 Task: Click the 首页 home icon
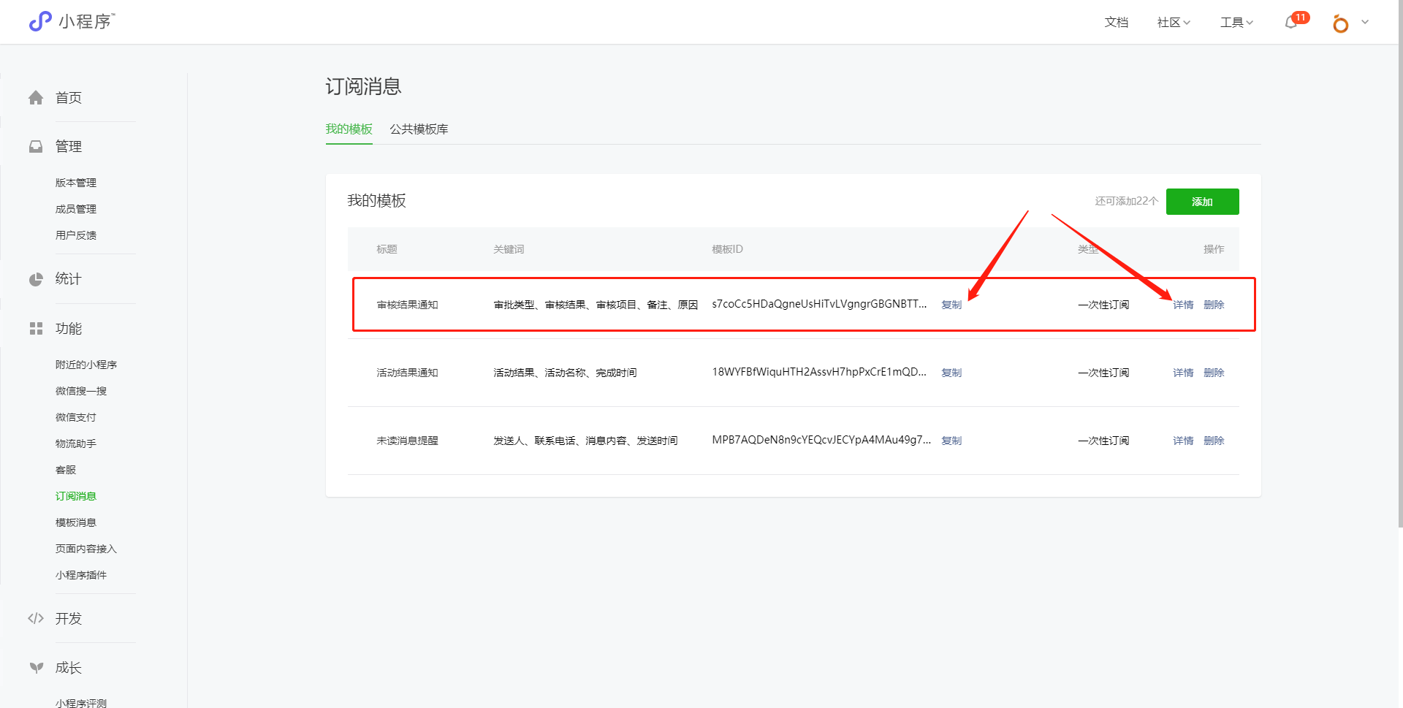36,97
